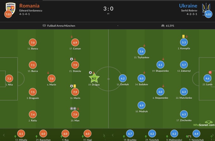Open the Ukraine team name link
Viewport: 215px width, 141px height.
click(x=188, y=5)
